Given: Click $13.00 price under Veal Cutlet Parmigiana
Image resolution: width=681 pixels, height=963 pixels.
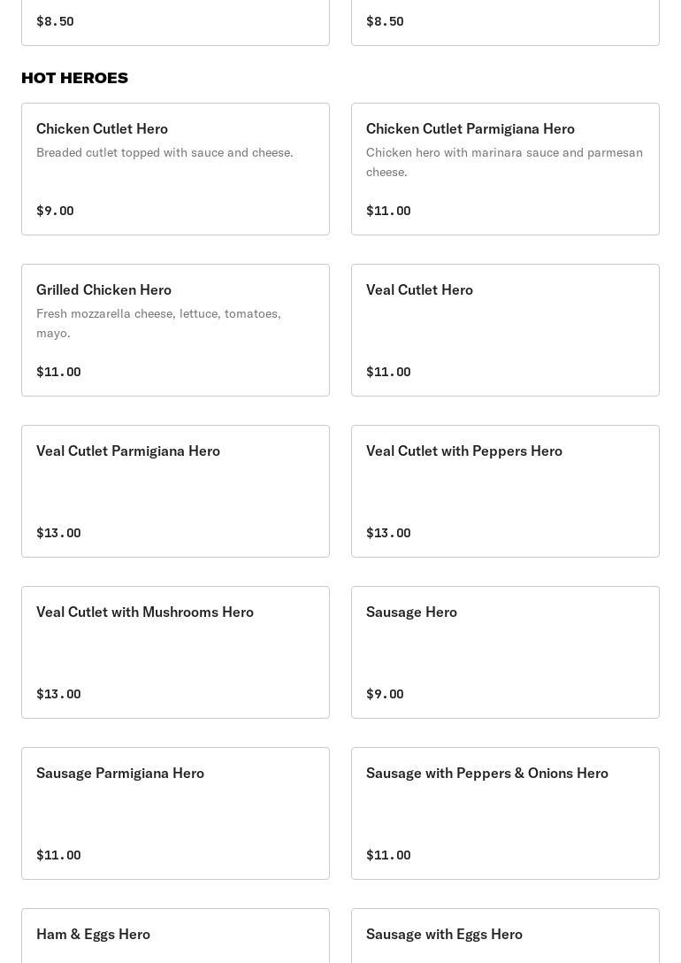Looking at the screenshot, I should (58, 533).
